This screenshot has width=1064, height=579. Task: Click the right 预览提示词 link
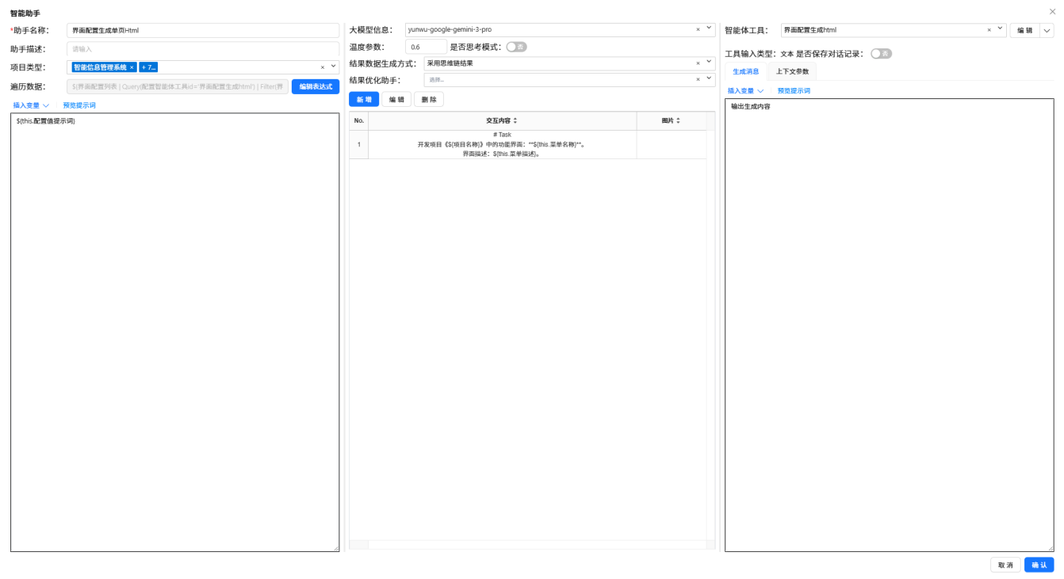(794, 91)
